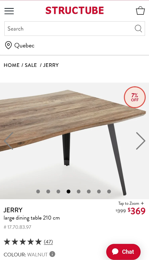The image size is (149, 260).
Task: Show next product image with right arrow
Action: pyautogui.click(x=141, y=141)
